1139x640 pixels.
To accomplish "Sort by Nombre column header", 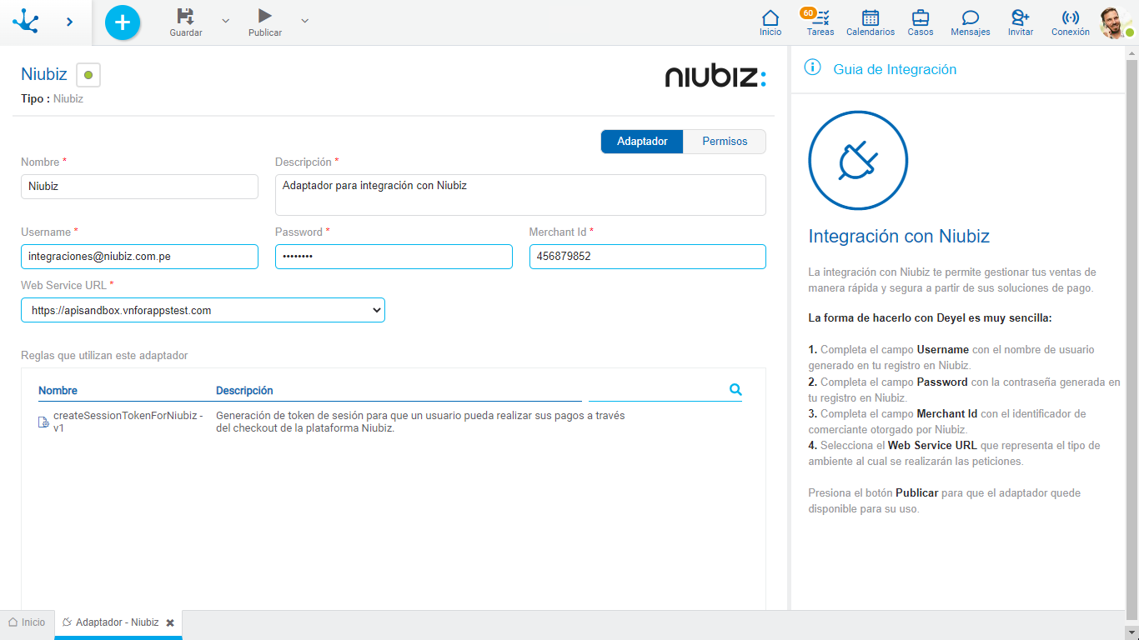I will (x=58, y=390).
